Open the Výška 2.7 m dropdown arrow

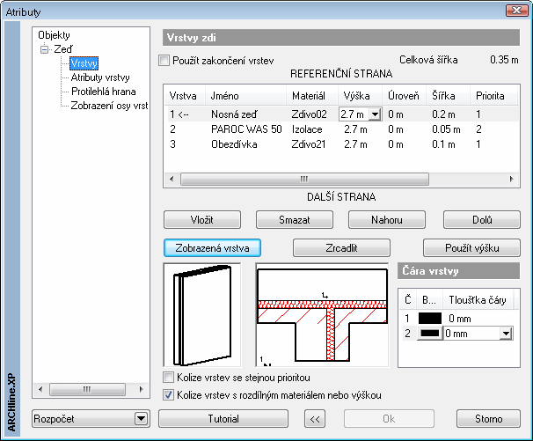375,114
